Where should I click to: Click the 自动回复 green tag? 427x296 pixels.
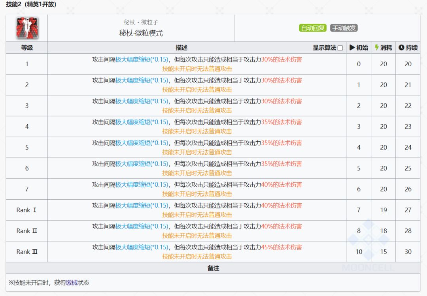point(313,28)
